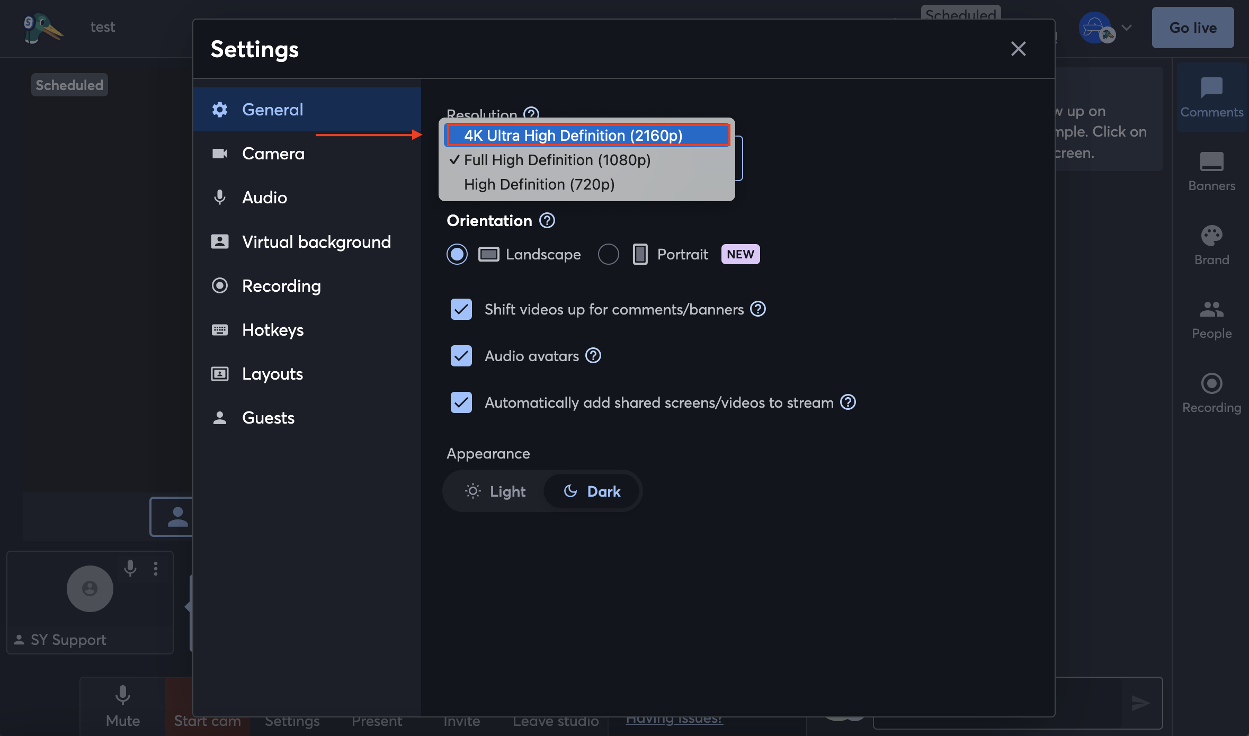Open help for Shift videos up option
This screenshot has height=736, width=1249.
click(x=758, y=309)
